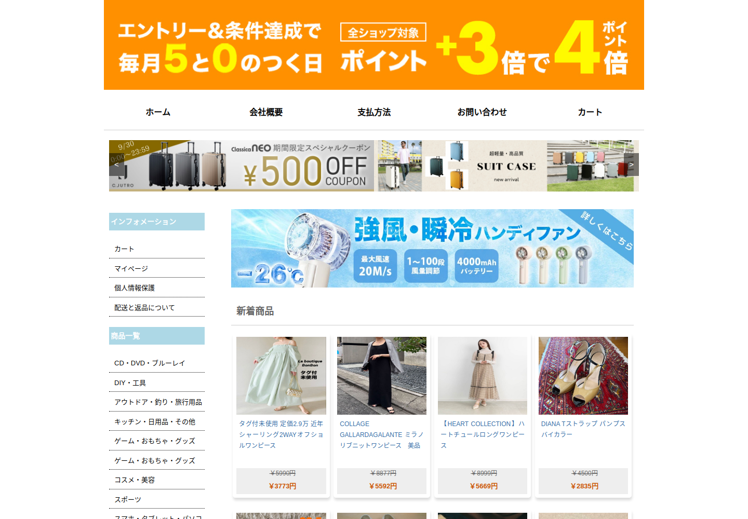Click the ¥3773円 price
The image size is (748, 519).
tap(282, 486)
